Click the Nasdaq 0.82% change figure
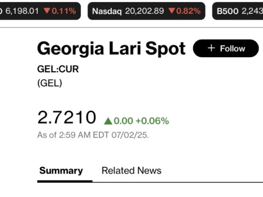Screen dimensions: 263x197 [188, 11]
